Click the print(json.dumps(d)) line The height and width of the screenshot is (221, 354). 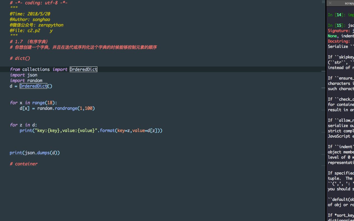pyautogui.click(x=35, y=153)
